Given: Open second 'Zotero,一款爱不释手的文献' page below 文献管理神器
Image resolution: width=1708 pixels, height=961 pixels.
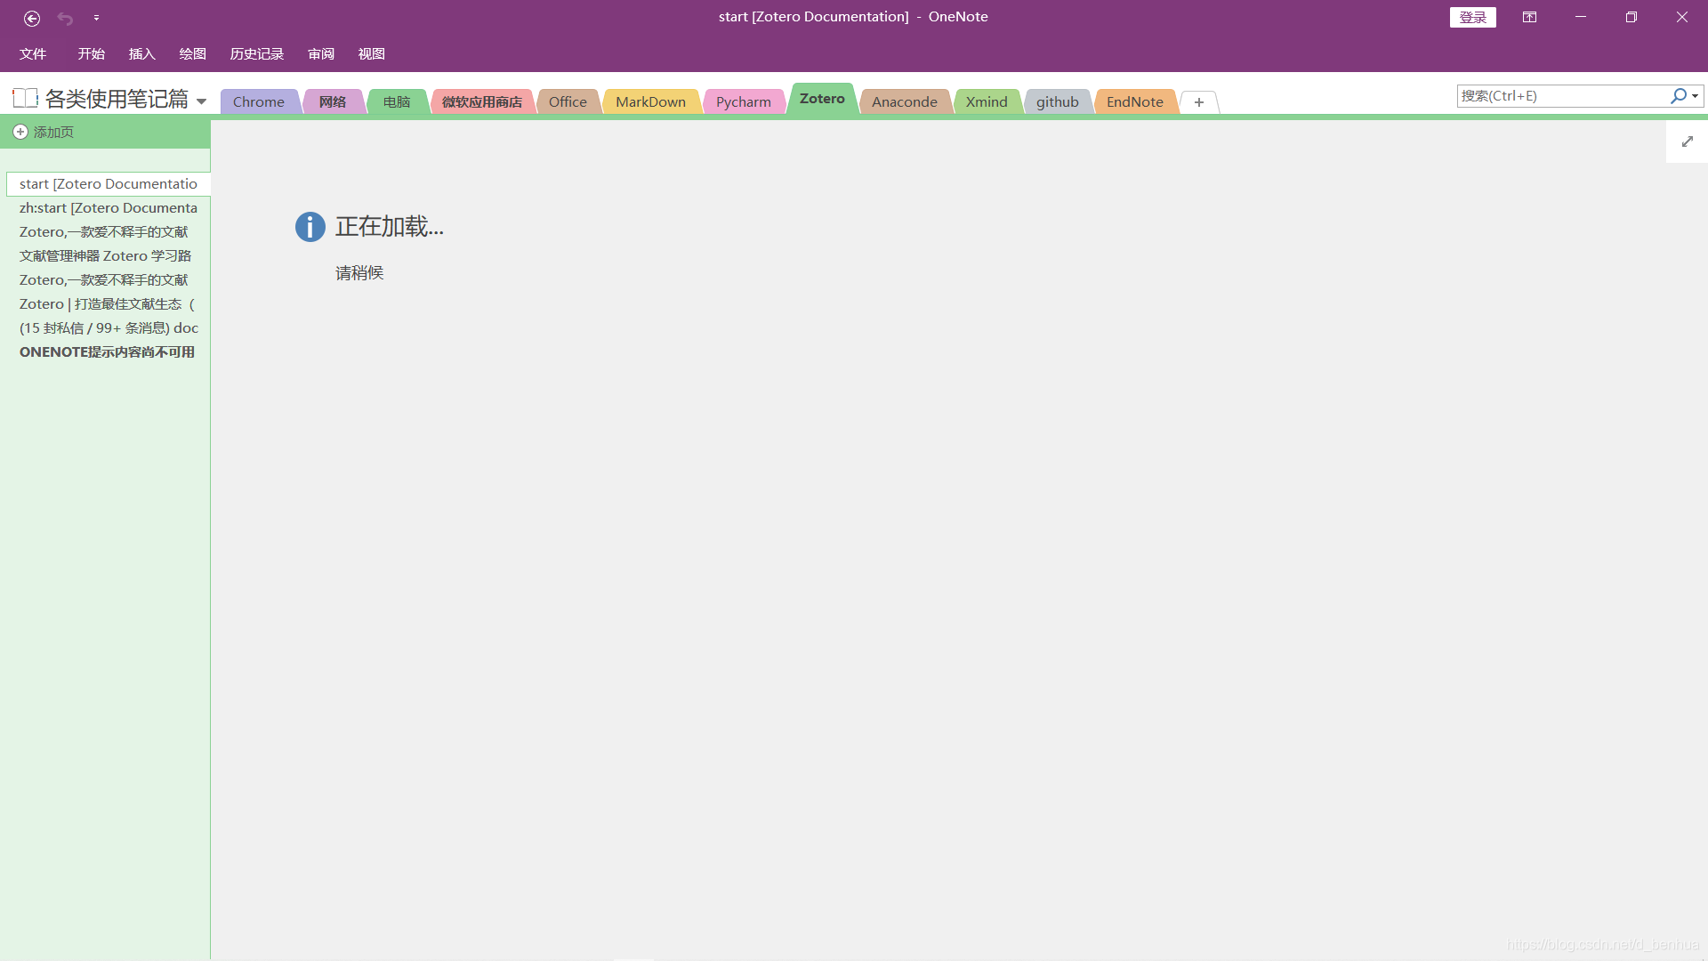Looking at the screenshot, I should [109, 280].
